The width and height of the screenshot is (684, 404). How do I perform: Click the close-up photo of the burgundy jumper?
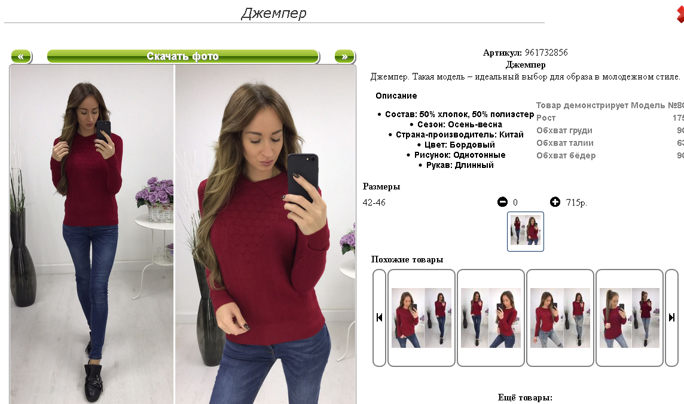coord(265,234)
